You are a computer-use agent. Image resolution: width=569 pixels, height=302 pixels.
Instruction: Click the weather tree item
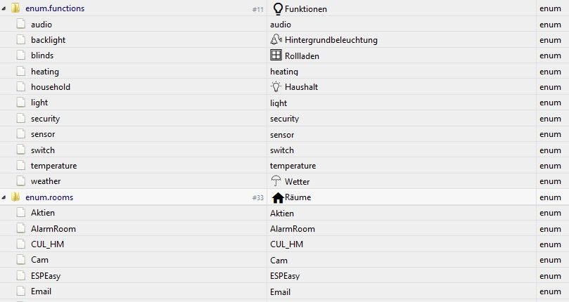pos(46,181)
